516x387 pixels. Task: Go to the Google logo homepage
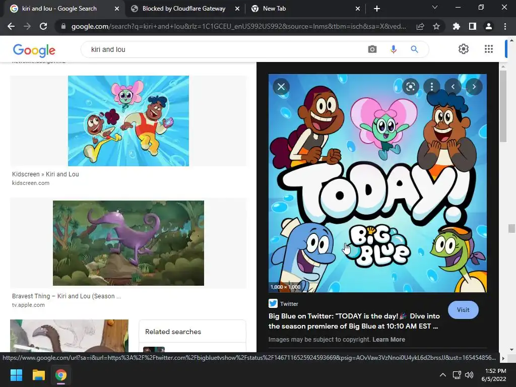[x=34, y=50]
